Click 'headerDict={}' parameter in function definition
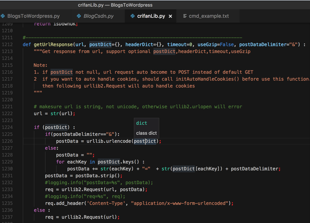The height and width of the screenshot is (223, 310). (143, 45)
